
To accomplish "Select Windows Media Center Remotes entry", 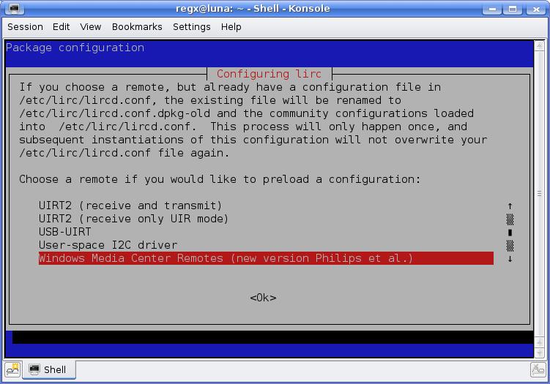I will pos(266,258).
